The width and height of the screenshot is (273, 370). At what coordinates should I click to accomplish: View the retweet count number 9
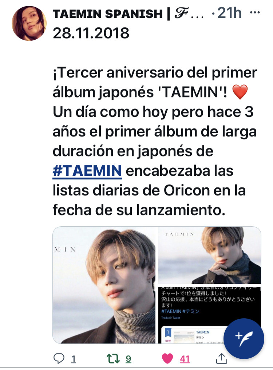click(x=128, y=359)
